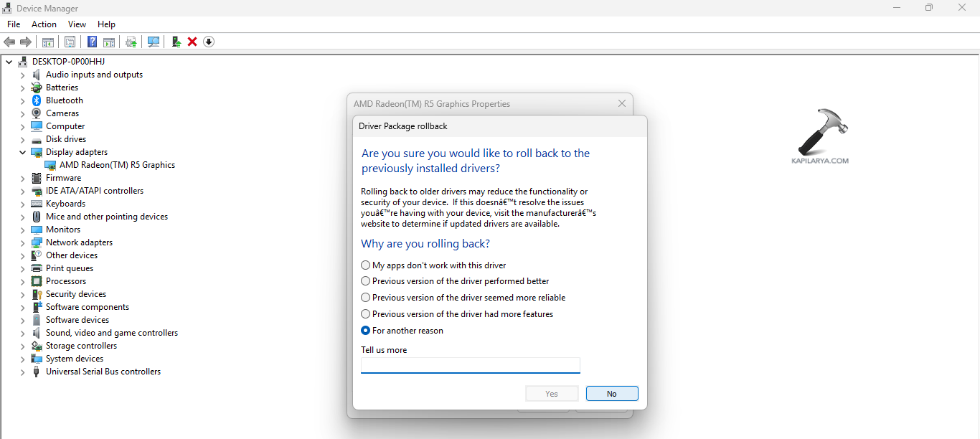Select Previous version had more features
Viewport: 980px width, 439px height.
coord(365,313)
